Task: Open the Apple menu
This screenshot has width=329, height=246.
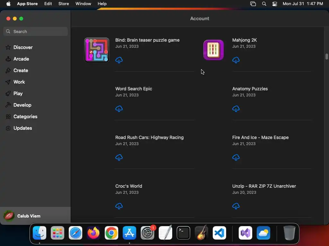Action: click(8, 4)
